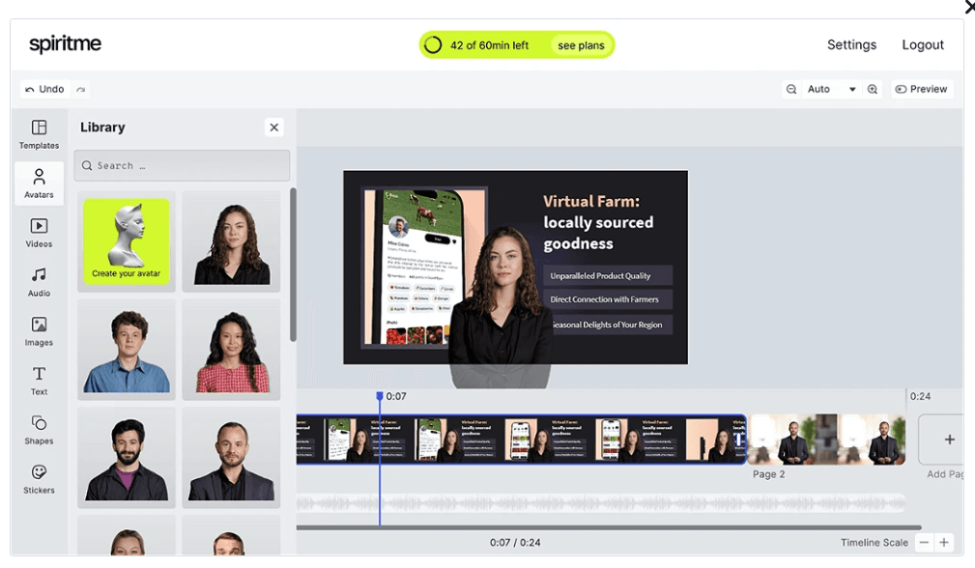Screen dimensions: 975x568
Task: Open the Templates panel
Action: (x=39, y=134)
